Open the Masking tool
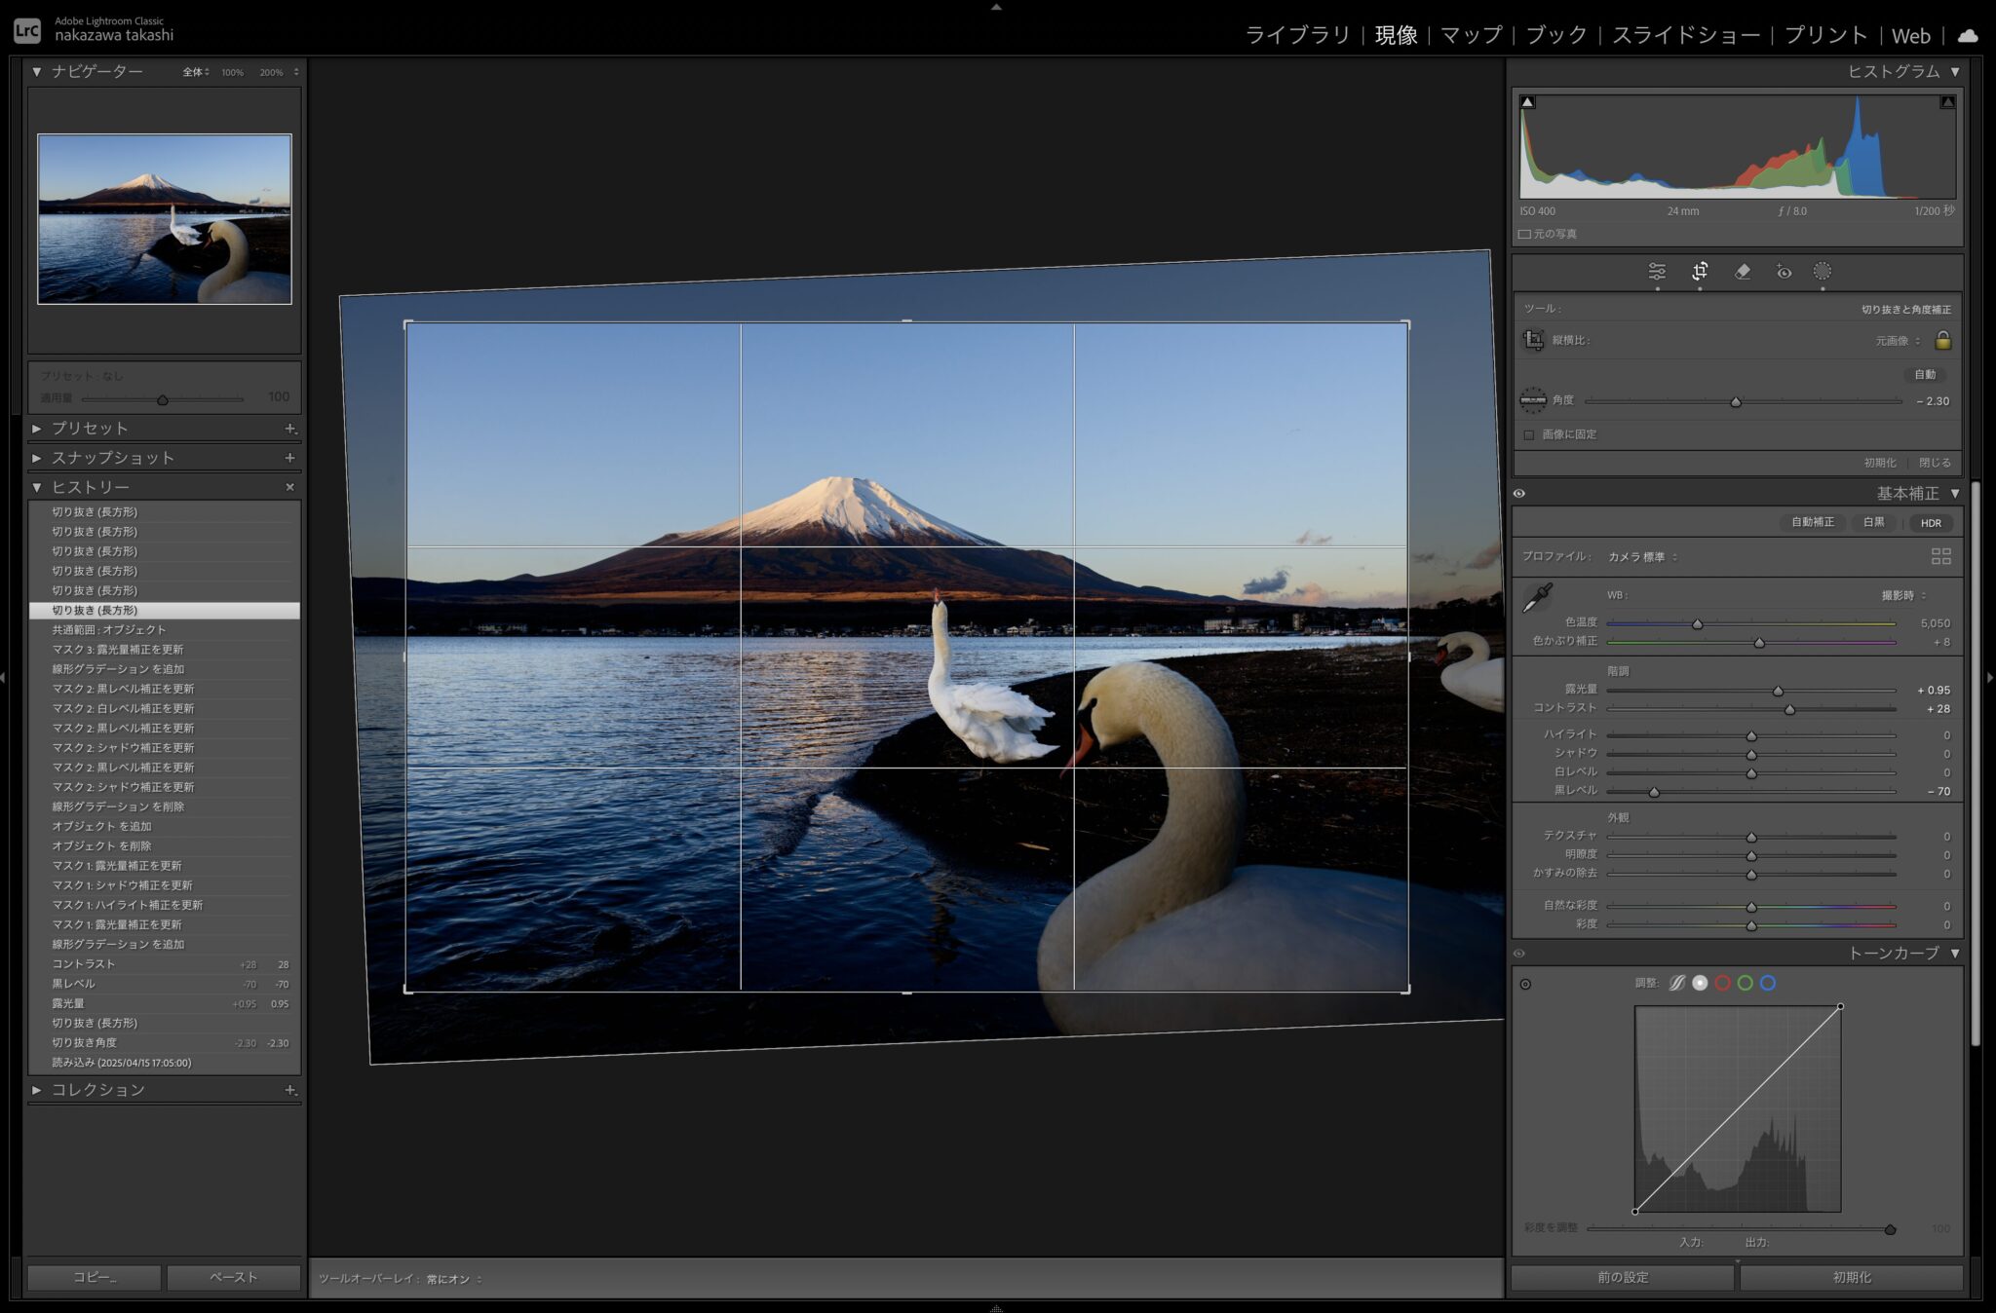Viewport: 1996px width, 1313px height. [1822, 272]
